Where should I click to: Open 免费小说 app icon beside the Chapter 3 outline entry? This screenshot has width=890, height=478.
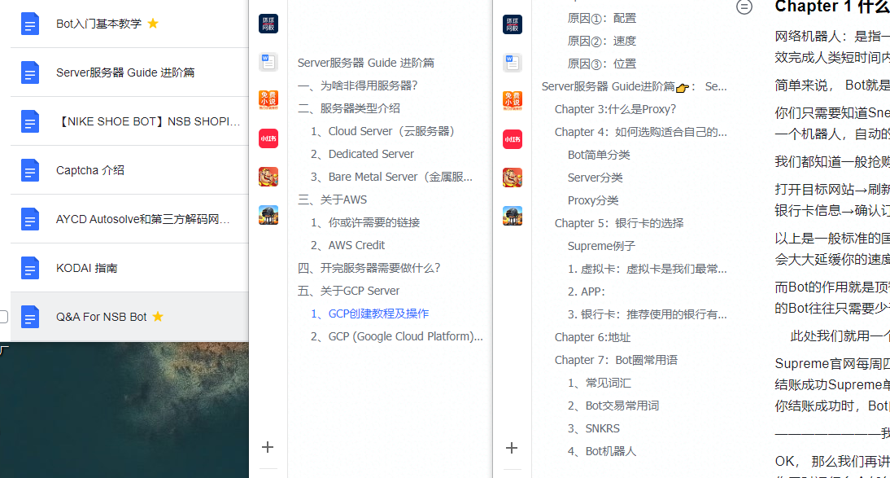point(513,101)
